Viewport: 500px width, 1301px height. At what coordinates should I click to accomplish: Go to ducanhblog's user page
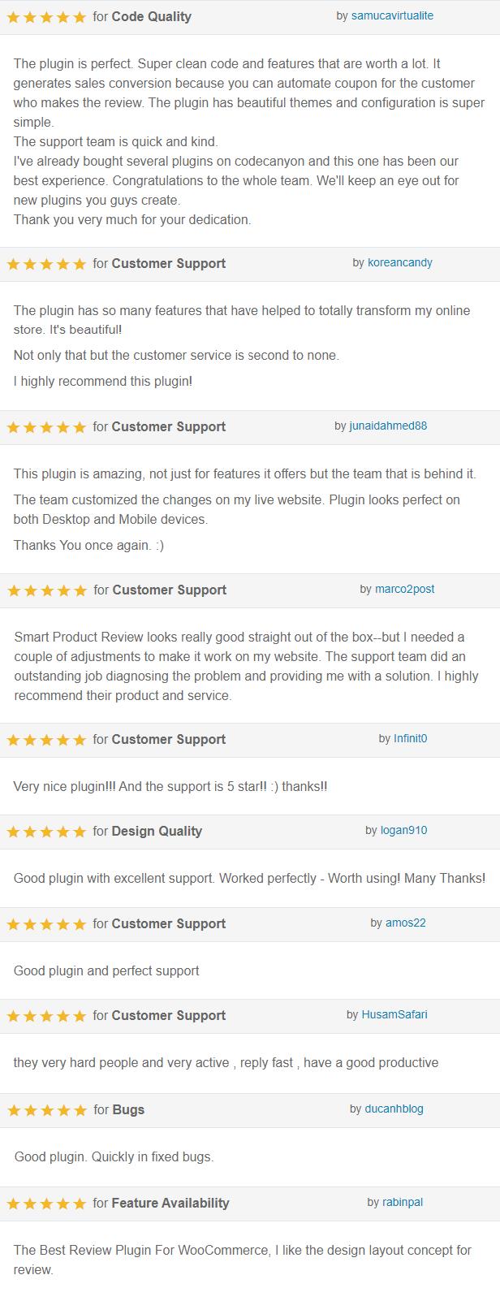[x=394, y=1109]
